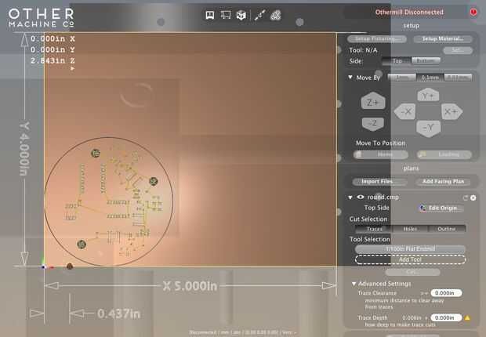Open Setup Fixturing dialog
Screen dimensions: 486x337
[x=377, y=38]
